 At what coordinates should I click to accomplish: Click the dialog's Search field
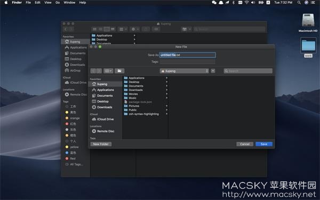[x=248, y=71]
